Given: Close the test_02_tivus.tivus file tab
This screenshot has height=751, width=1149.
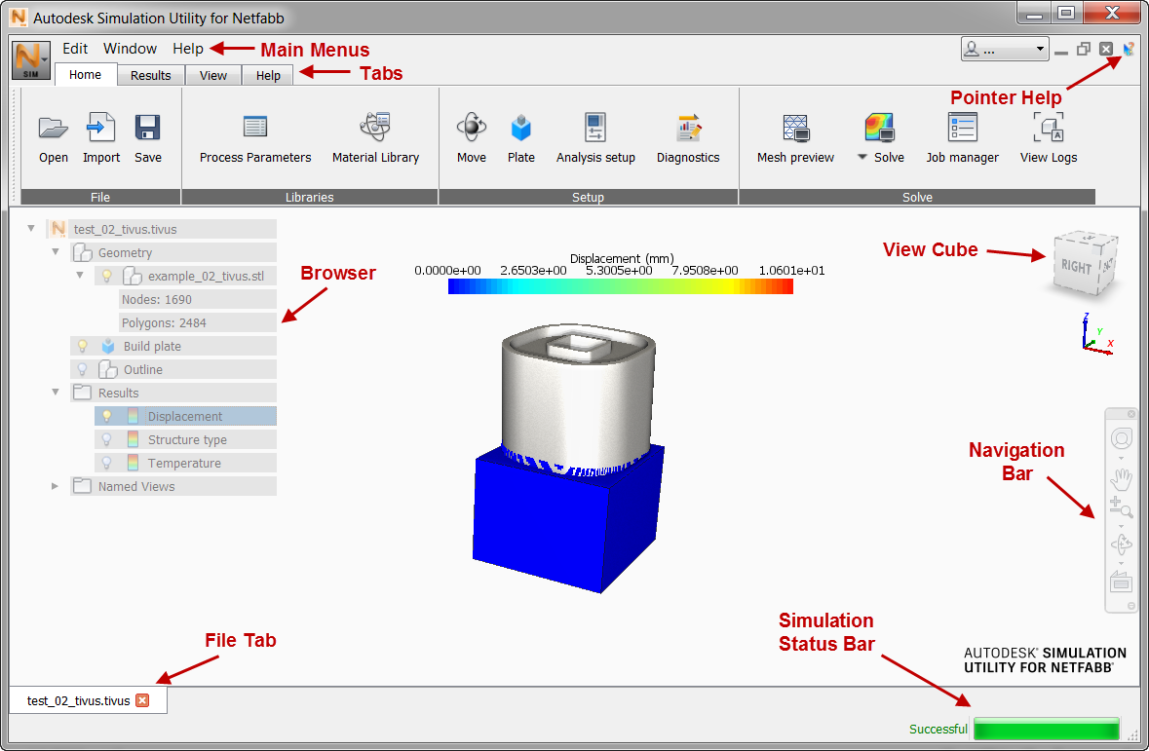Looking at the screenshot, I should 142,700.
